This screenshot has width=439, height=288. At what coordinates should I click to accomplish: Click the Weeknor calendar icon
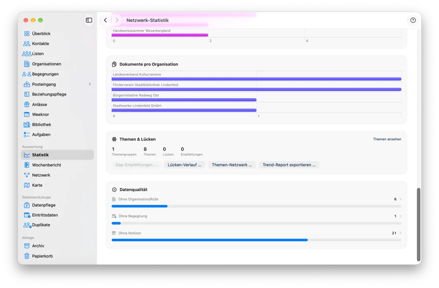[x=27, y=114]
